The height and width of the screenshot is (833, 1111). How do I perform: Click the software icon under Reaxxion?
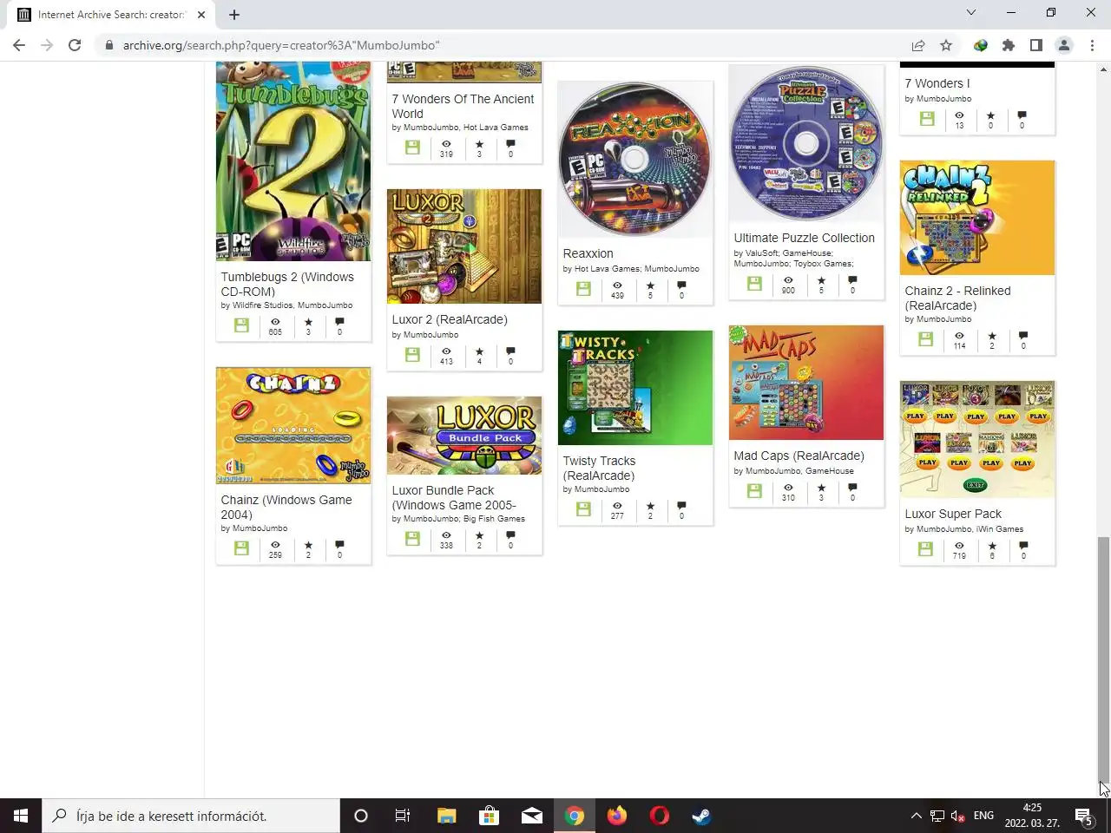pyautogui.click(x=583, y=289)
